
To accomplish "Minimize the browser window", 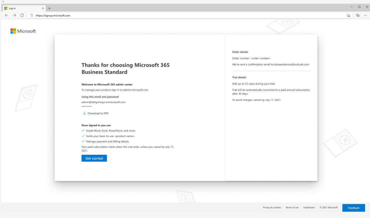I will [352, 7].
